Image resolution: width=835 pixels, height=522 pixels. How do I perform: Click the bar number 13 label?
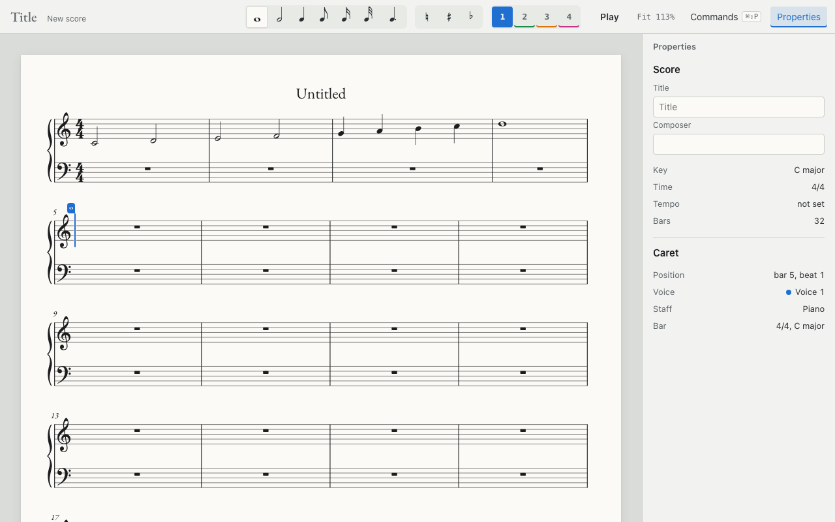pos(55,416)
